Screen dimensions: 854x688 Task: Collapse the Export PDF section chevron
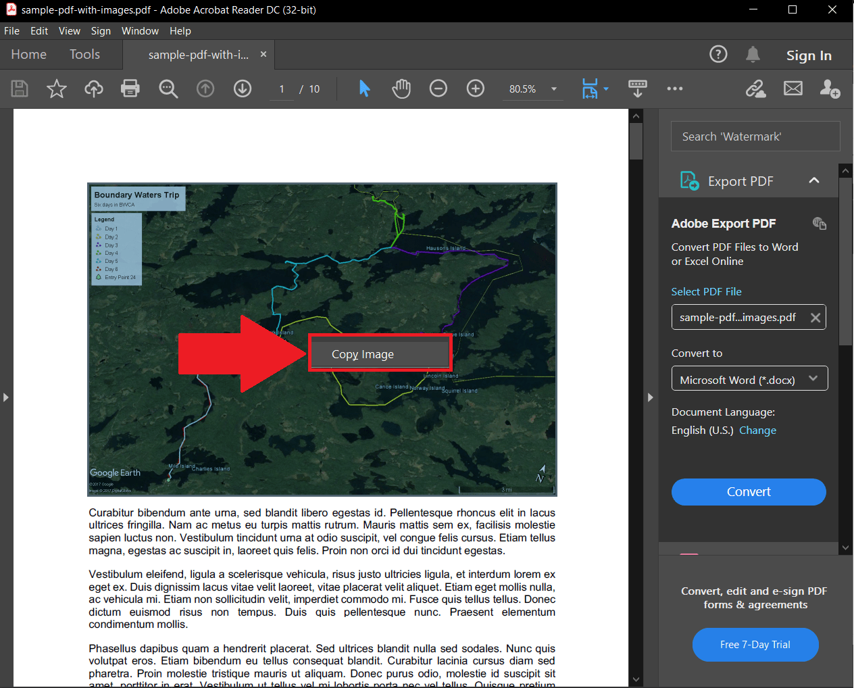point(814,180)
